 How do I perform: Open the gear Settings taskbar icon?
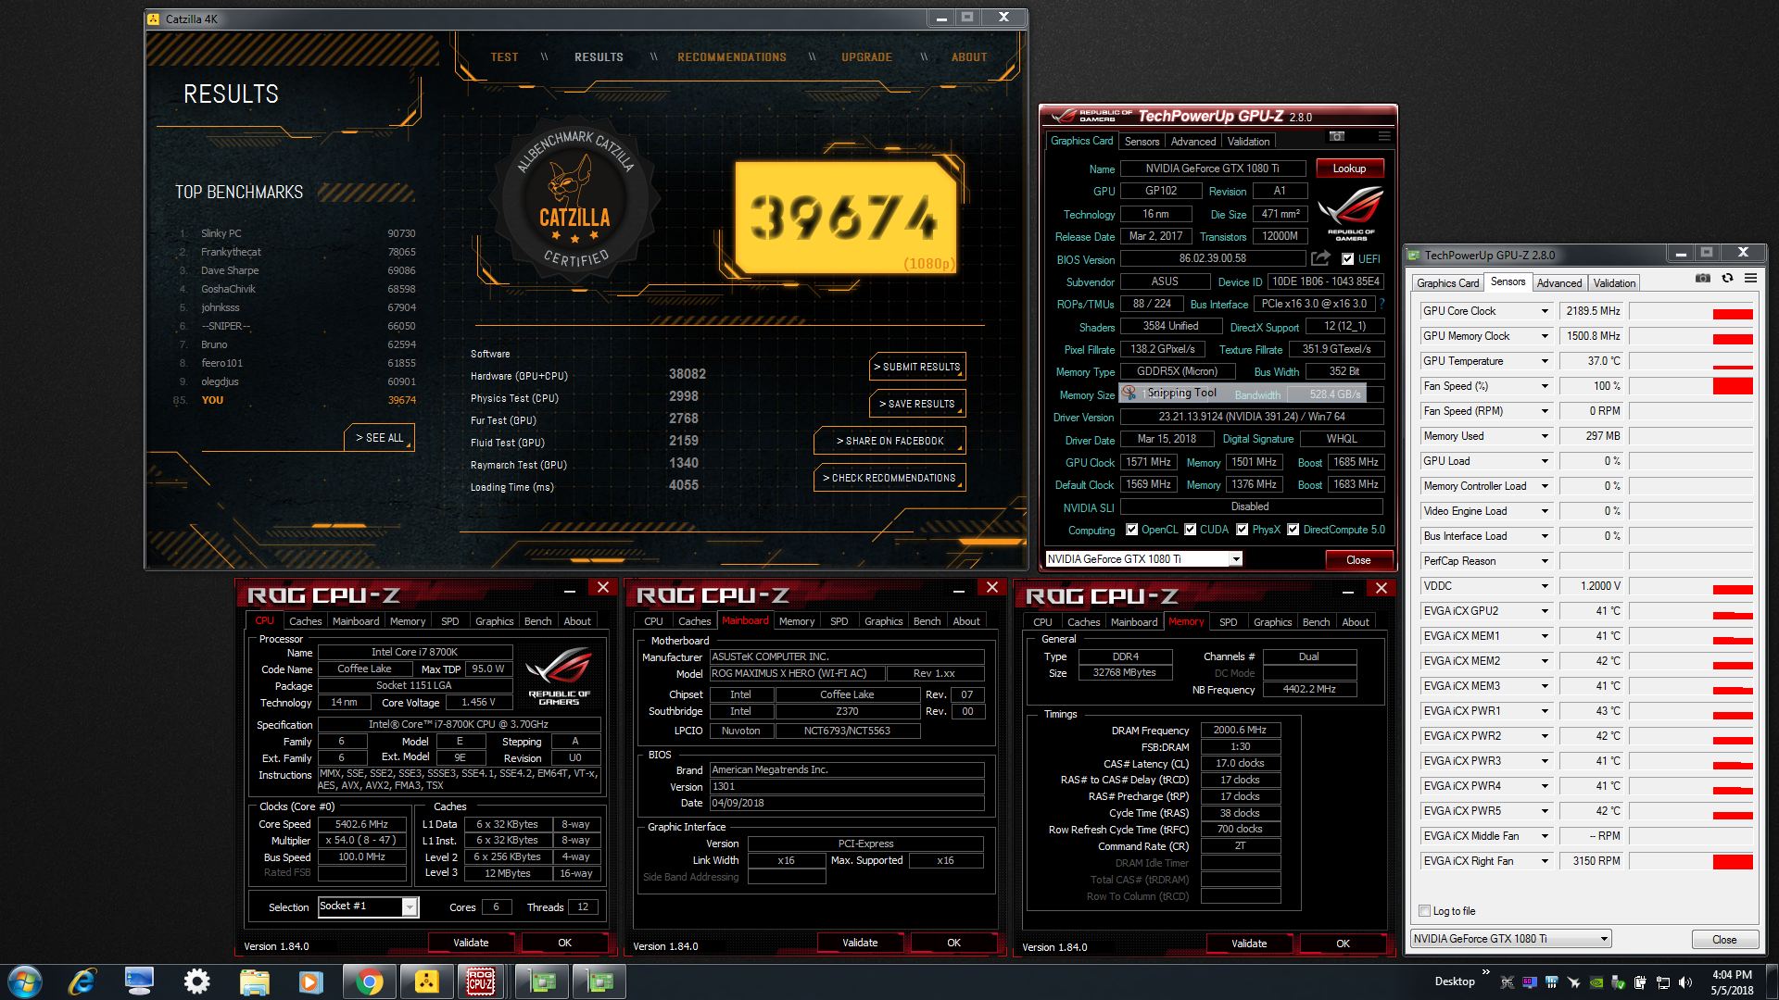[x=196, y=981]
